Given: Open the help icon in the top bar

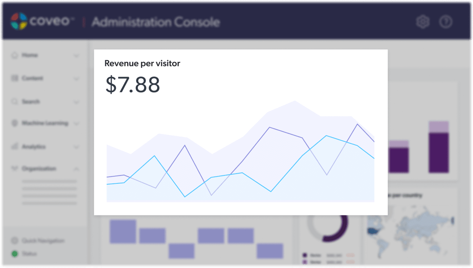Looking at the screenshot, I should tap(446, 22).
